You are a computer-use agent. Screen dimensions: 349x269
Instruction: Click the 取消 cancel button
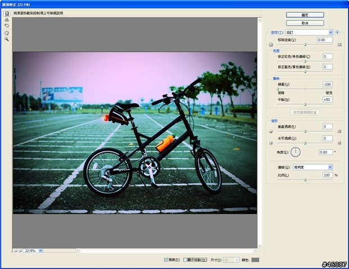click(305, 23)
